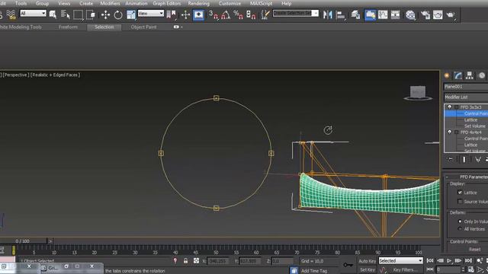Select the All Vertices radio button
Screen dimensions: 488x274
click(460, 229)
